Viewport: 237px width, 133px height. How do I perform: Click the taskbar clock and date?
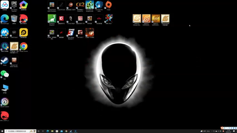click(x=228, y=131)
